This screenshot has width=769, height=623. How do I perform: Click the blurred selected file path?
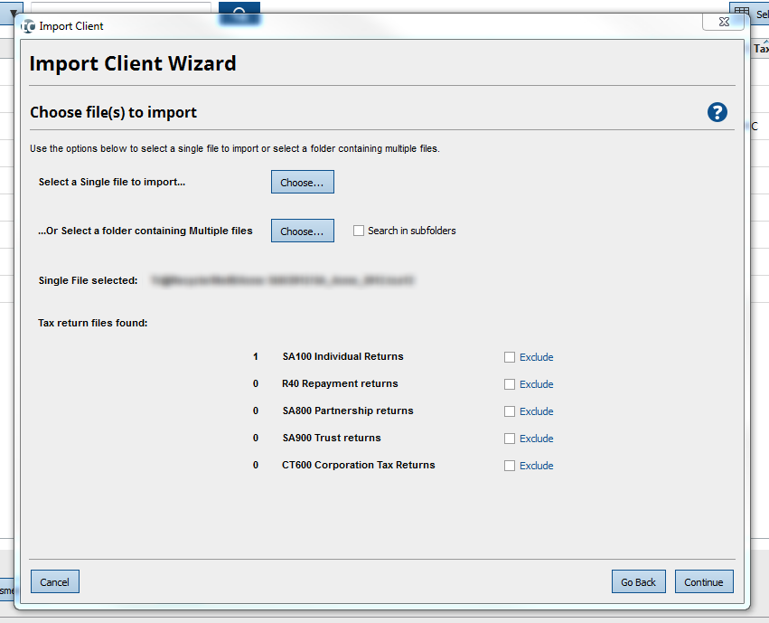[x=282, y=281]
